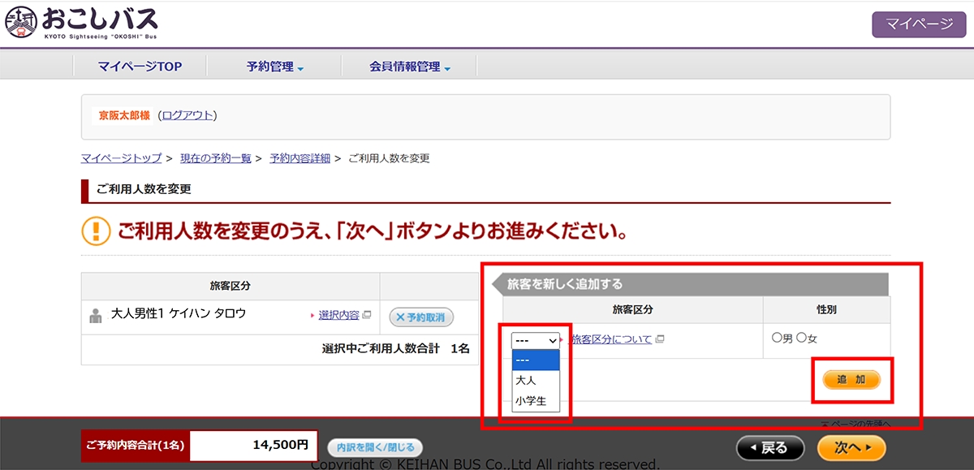Viewport: 974px width, 470px height.
Task: Click the popup window icon next to 選択内容
Action: (x=367, y=315)
